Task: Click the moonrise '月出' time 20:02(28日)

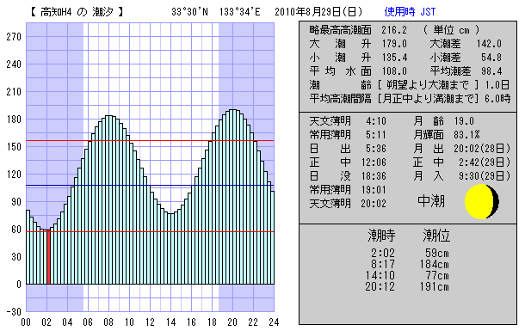Action: (x=482, y=149)
